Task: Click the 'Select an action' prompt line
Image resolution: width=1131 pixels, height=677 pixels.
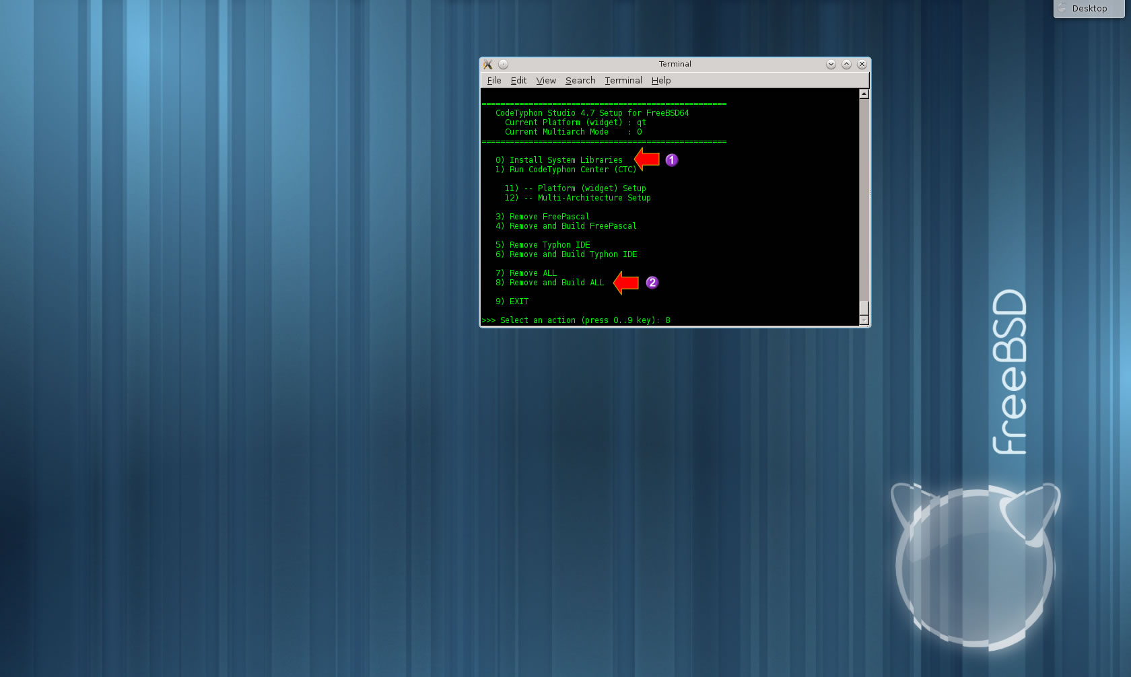Action: (x=576, y=320)
